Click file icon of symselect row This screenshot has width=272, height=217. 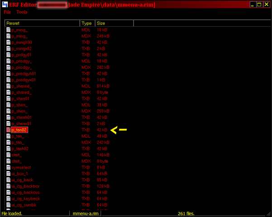coord(8,167)
